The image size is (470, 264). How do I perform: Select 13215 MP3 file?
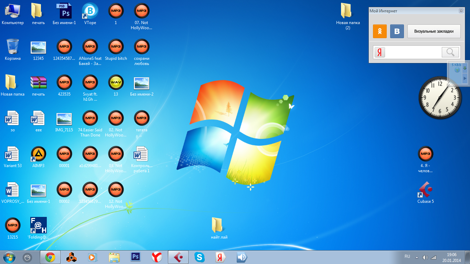(x=13, y=229)
